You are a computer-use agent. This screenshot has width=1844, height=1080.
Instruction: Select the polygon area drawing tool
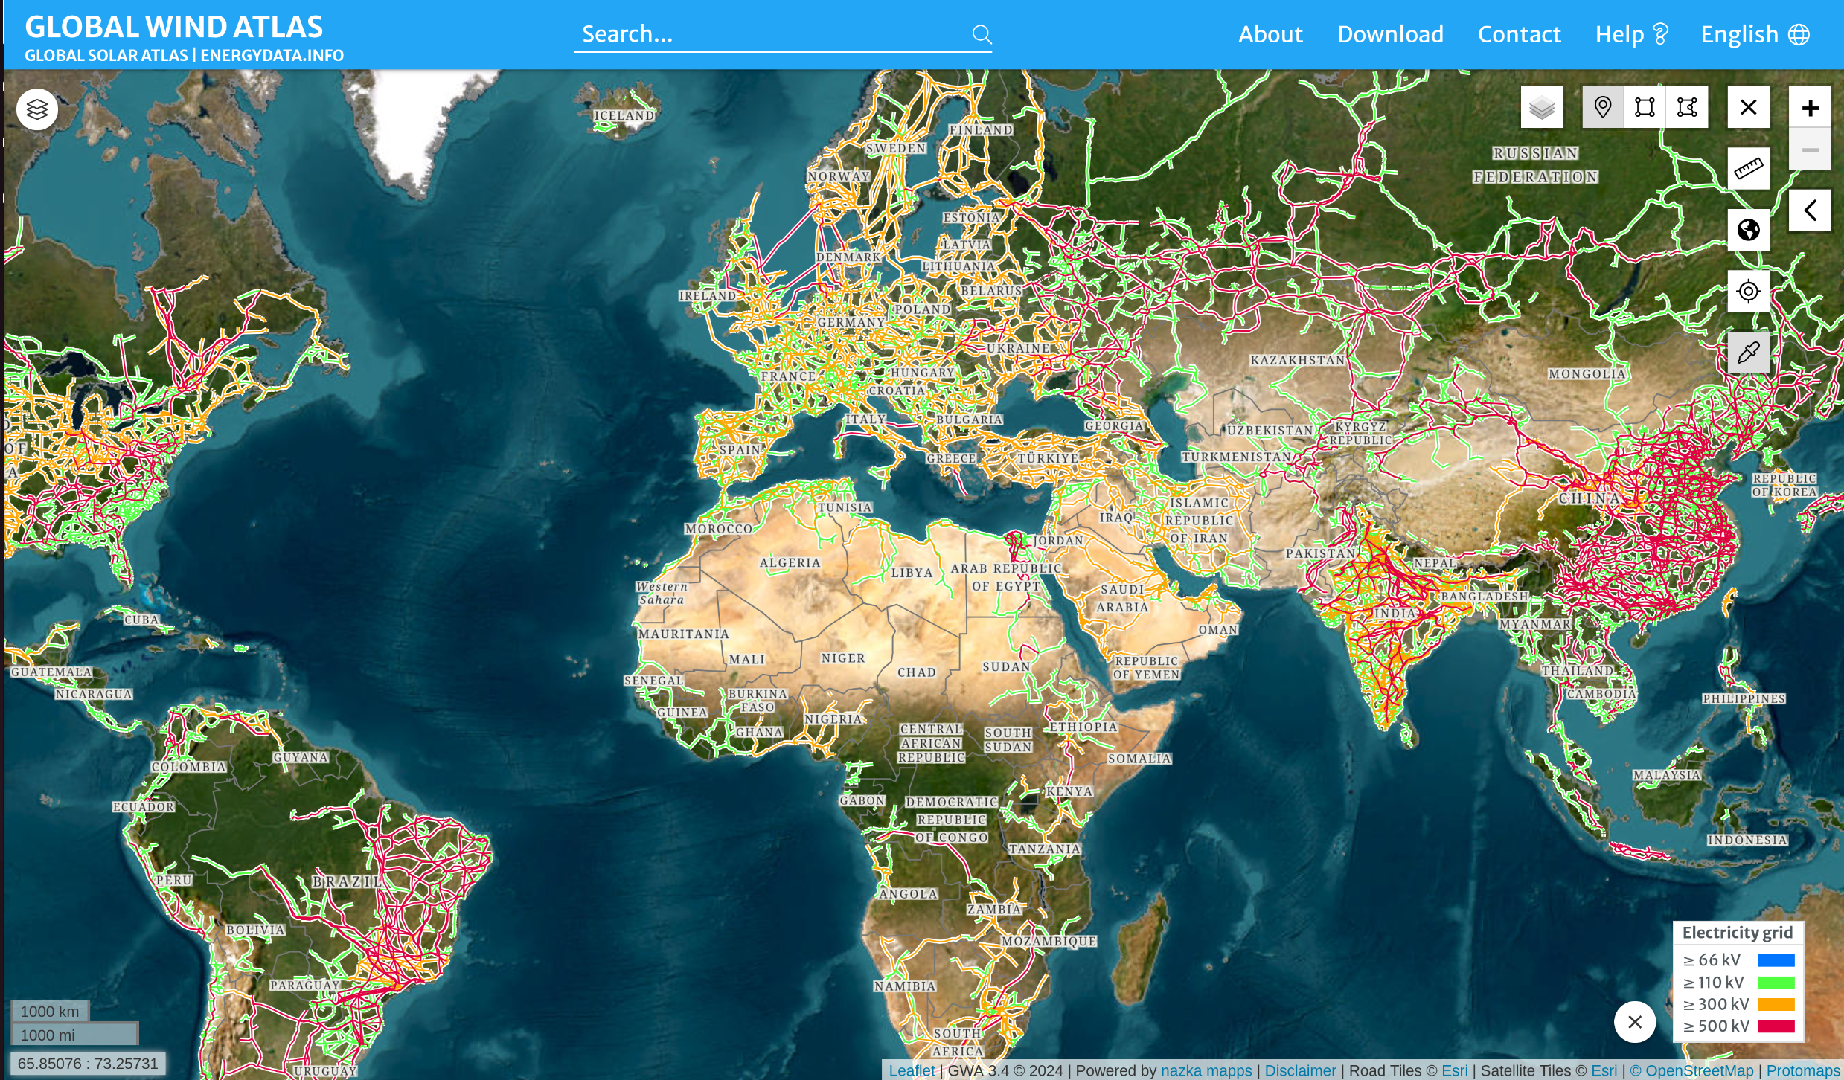coord(1687,107)
